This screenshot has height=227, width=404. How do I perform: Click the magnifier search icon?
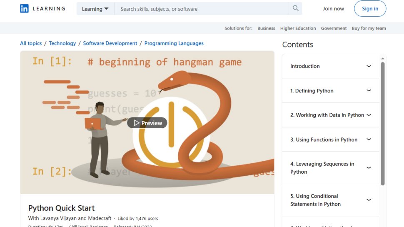click(296, 8)
